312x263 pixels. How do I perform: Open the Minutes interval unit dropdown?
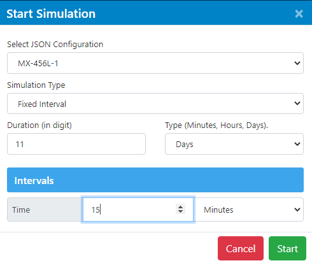tap(248, 210)
